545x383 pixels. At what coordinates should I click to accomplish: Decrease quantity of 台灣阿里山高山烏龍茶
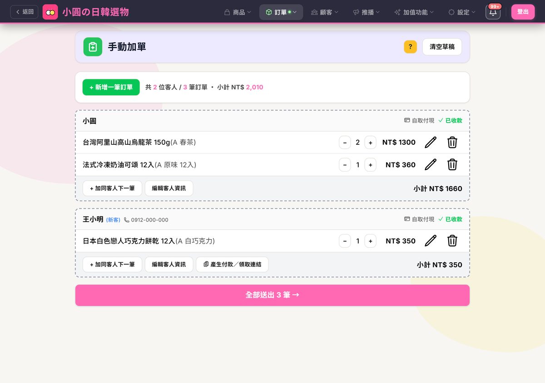[345, 142]
